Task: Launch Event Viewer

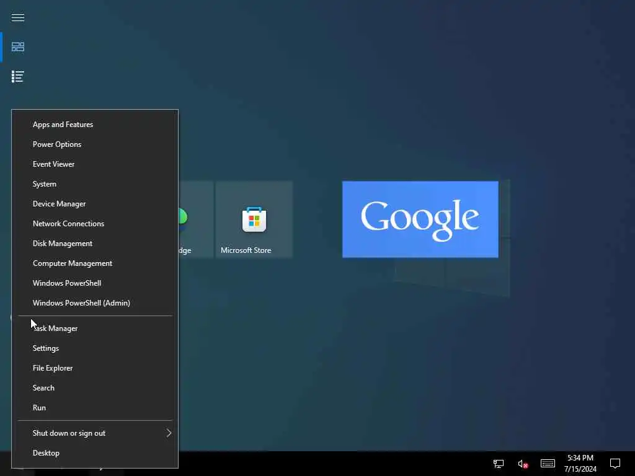Action: (x=95, y=164)
